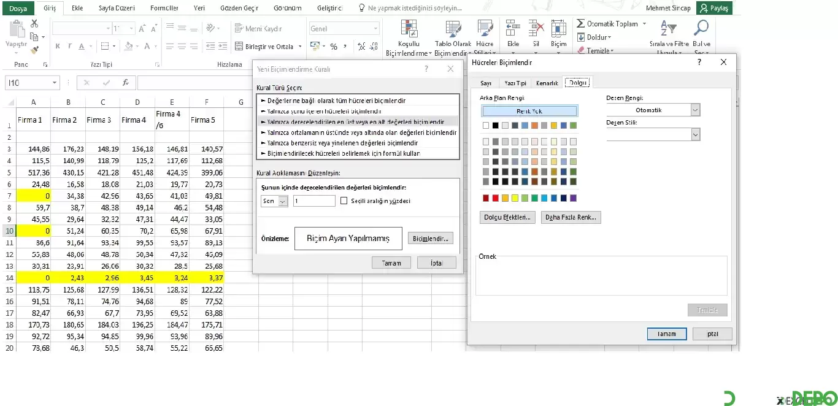Open the font size combo box
838x406 pixels.
point(123,29)
